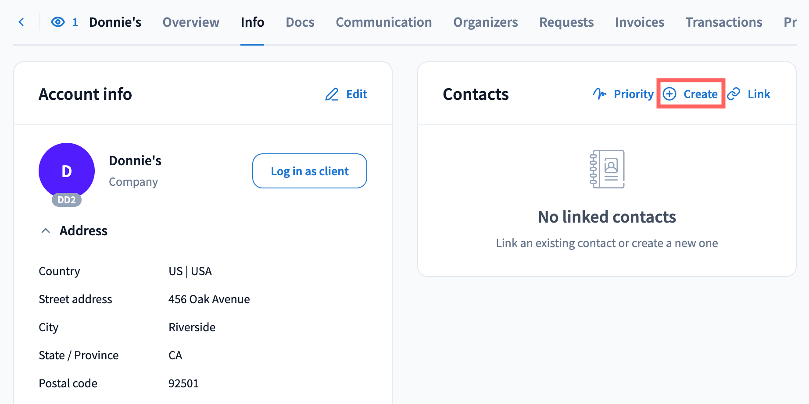Open the Overview tab

point(191,22)
